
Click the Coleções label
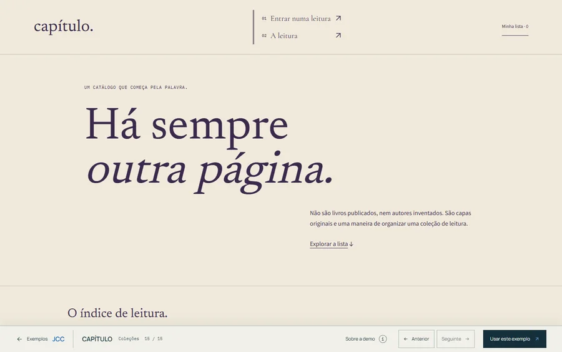tap(129, 339)
